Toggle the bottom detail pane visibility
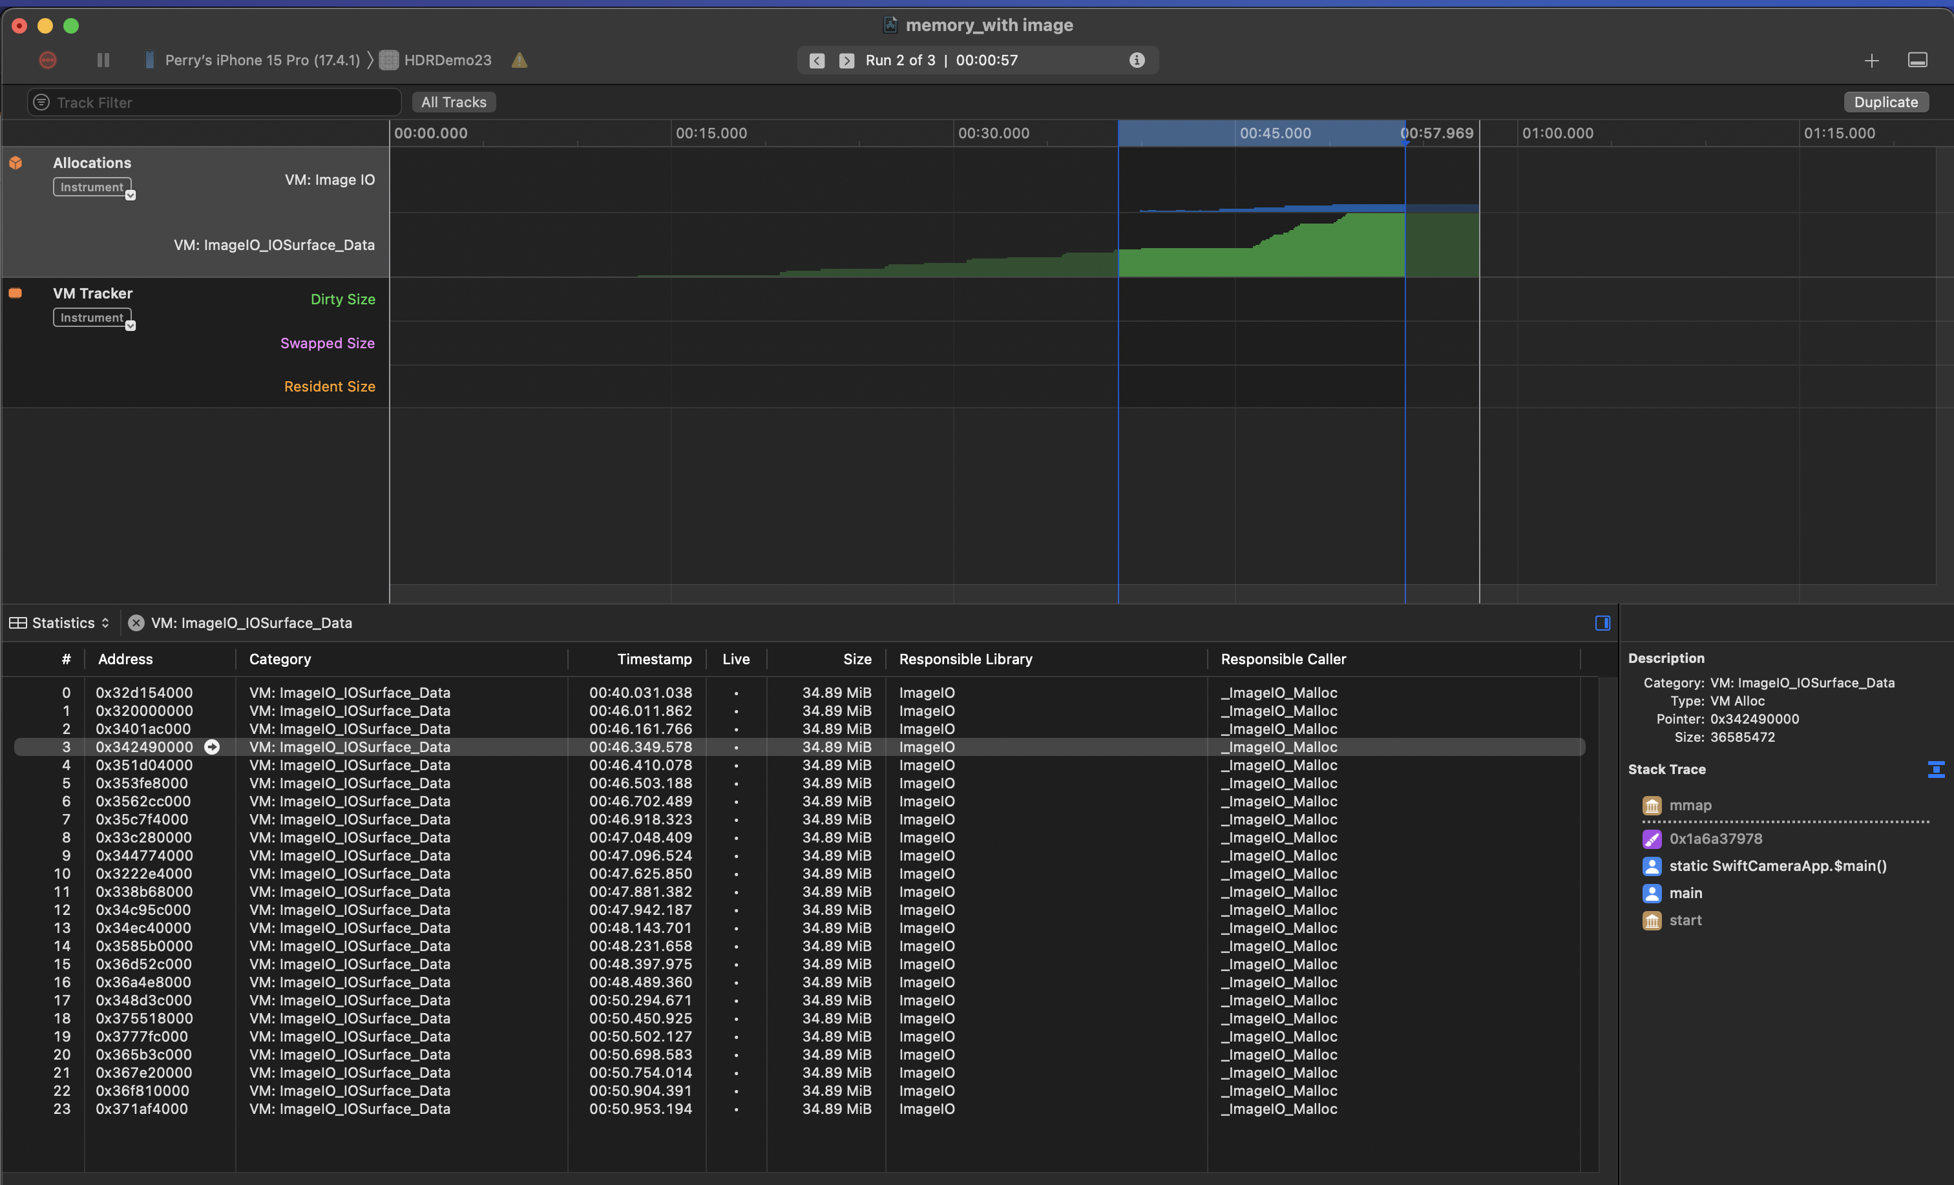 pyautogui.click(x=1917, y=60)
